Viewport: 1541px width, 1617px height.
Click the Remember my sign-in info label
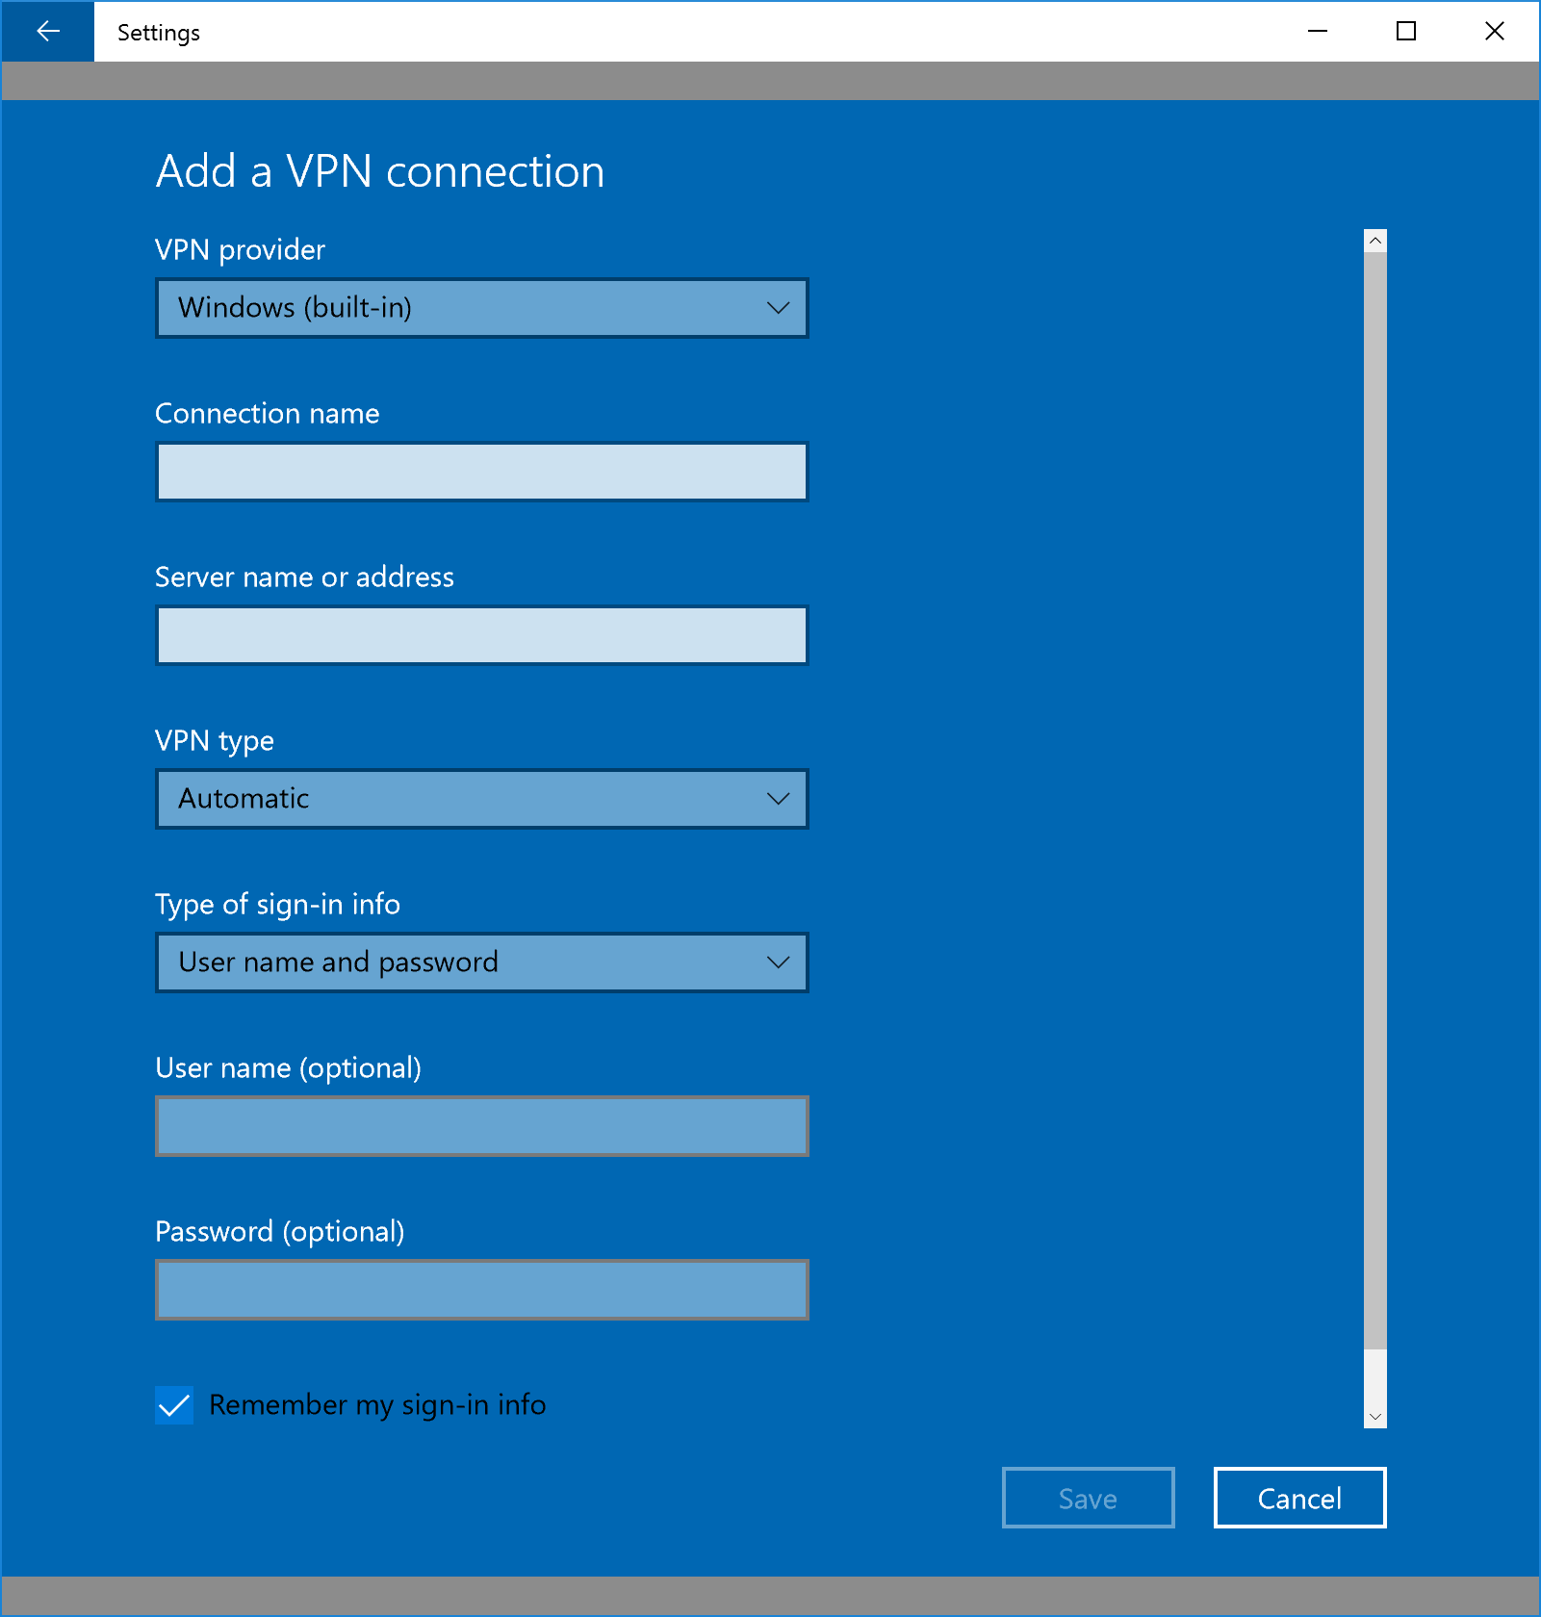pos(377,1405)
